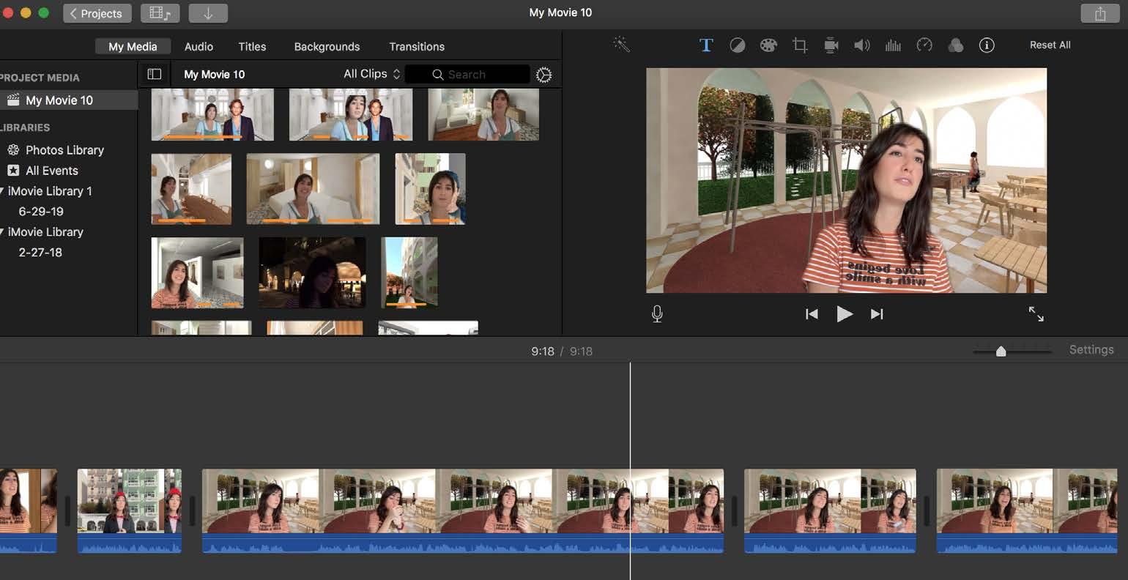The image size is (1128, 580).
Task: Open the volume adjustment speaker icon
Action: pos(861,45)
